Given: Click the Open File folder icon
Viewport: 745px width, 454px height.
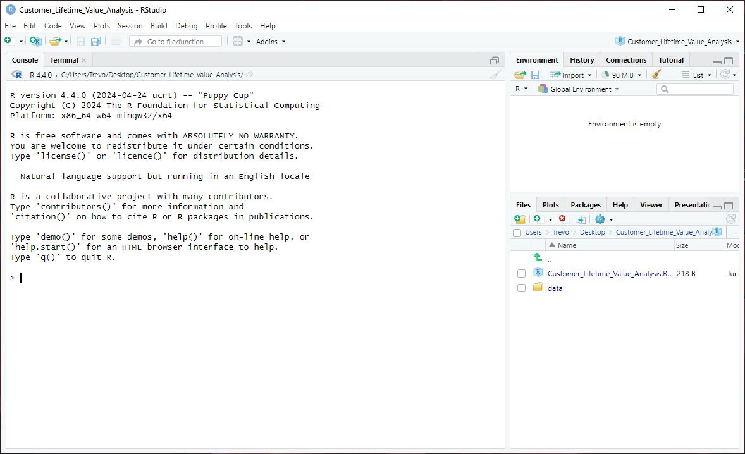Looking at the screenshot, I should [55, 41].
